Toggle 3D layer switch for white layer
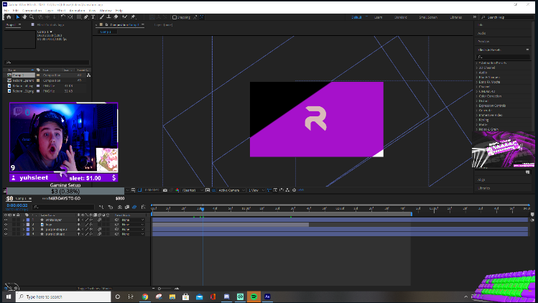Image resolution: width=538 pixels, height=303 pixels. 108,220
